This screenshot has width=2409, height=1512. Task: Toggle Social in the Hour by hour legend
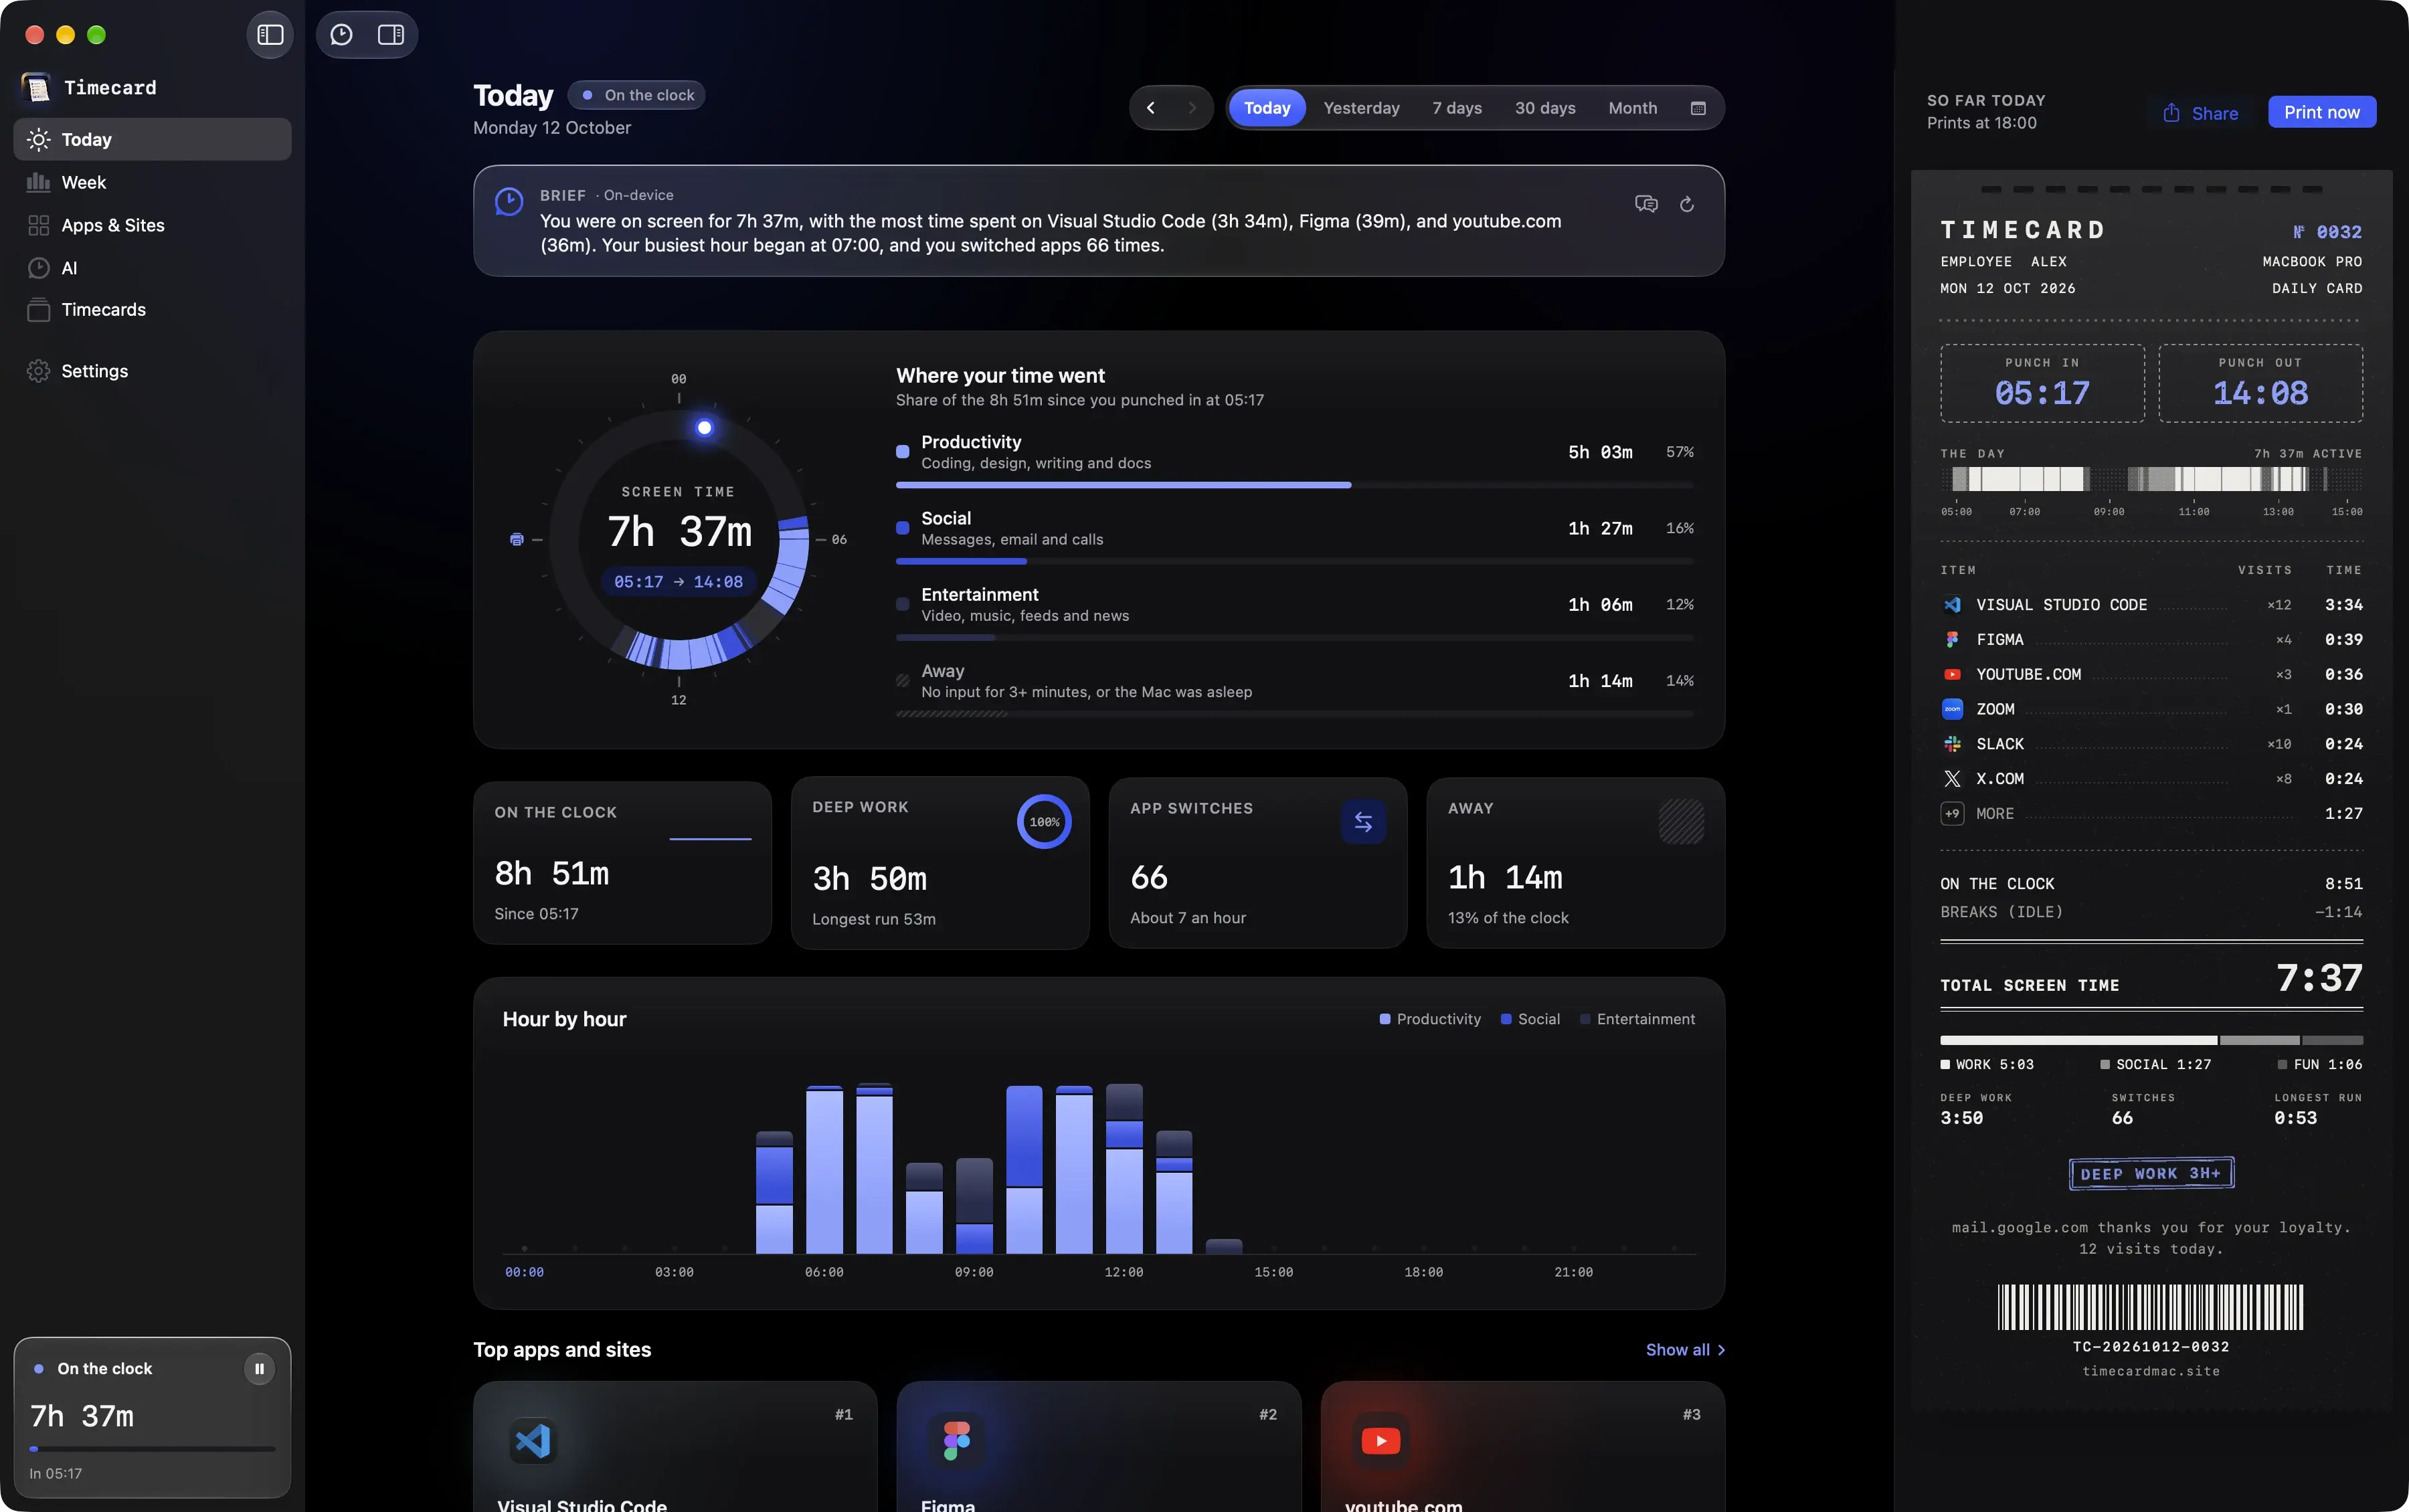pyautogui.click(x=1530, y=1019)
